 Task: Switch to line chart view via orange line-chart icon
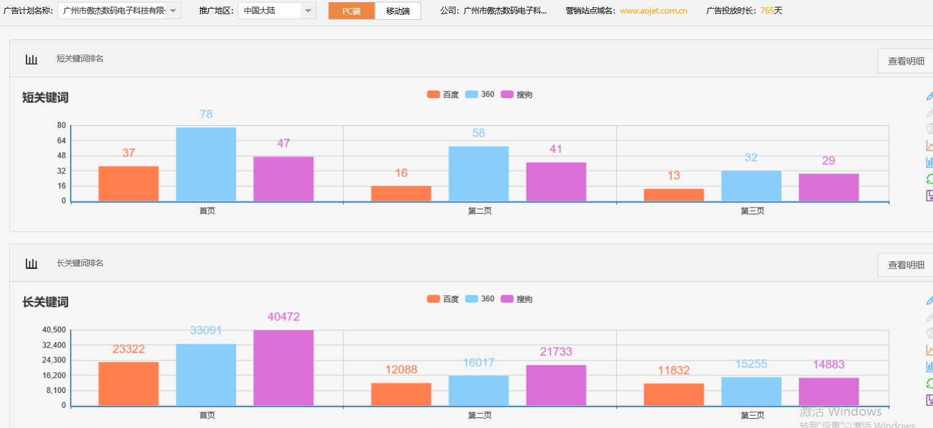pyautogui.click(x=929, y=146)
